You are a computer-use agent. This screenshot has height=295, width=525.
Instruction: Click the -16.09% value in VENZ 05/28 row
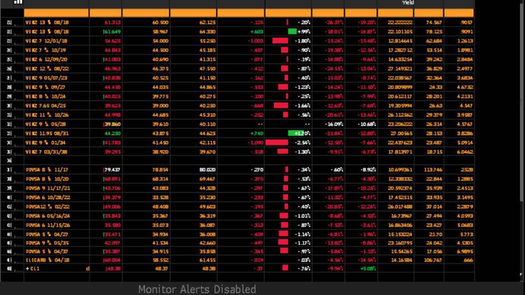pyautogui.click(x=334, y=124)
